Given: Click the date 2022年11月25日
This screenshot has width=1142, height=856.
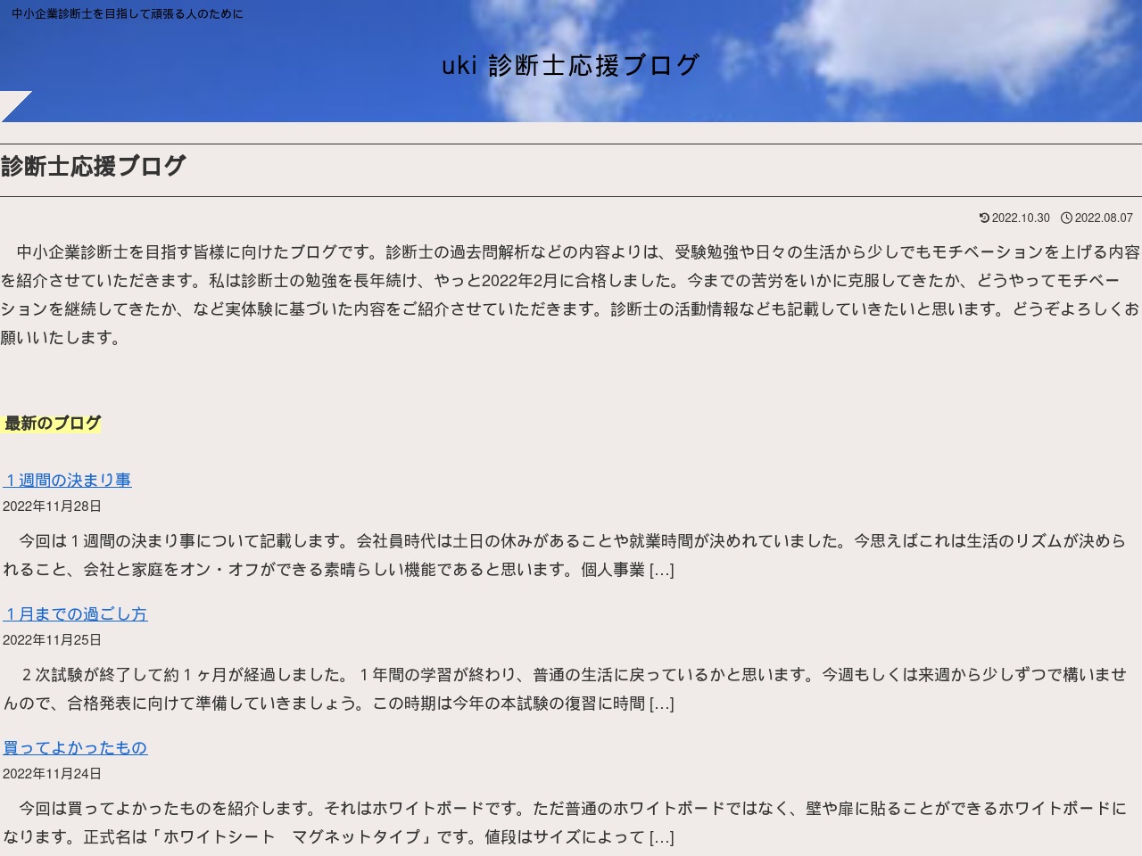Looking at the screenshot, I should (52, 640).
